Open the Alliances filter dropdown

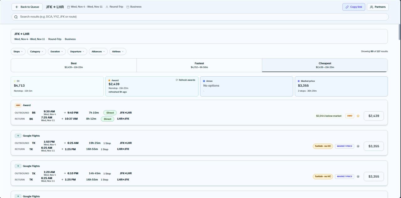(98, 52)
